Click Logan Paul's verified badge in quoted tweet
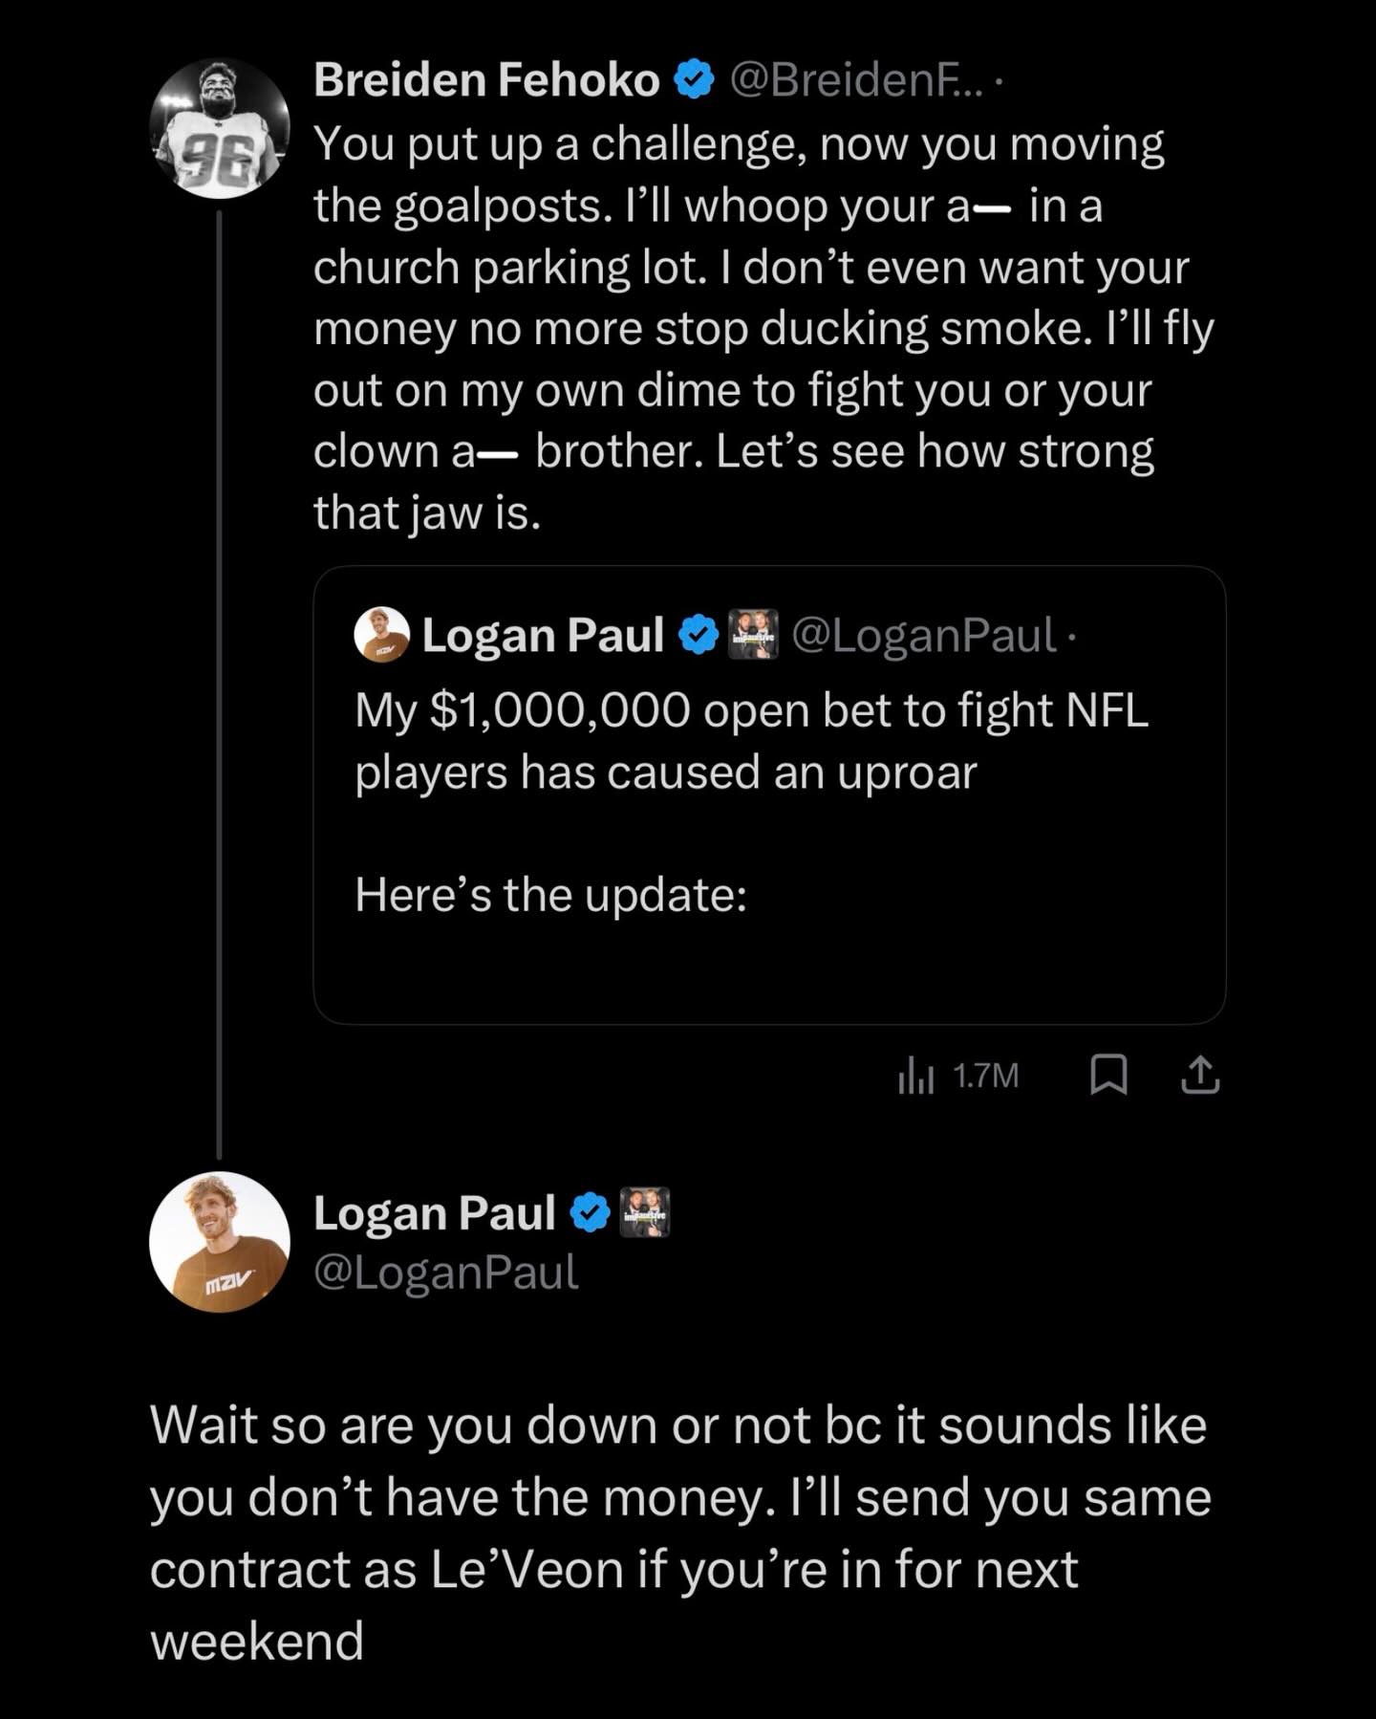This screenshot has width=1376, height=1719. coord(699,636)
